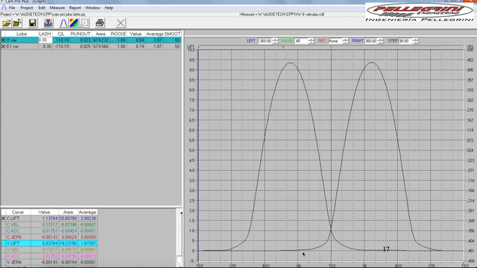477x268 pixels.
Task: Select the cam curve graph icon
Action: 63,23
